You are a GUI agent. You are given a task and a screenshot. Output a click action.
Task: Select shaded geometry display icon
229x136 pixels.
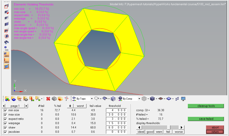click(105, 99)
